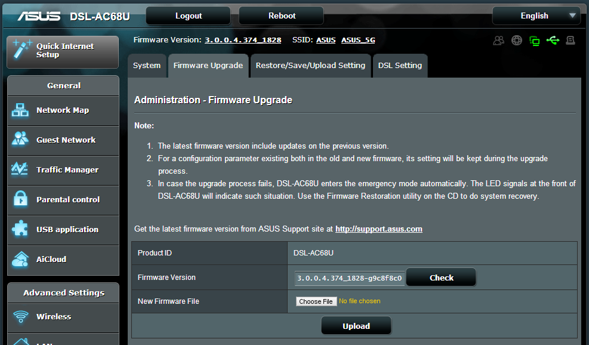Open Traffic Manager menu item
589x345 pixels.
(63, 170)
